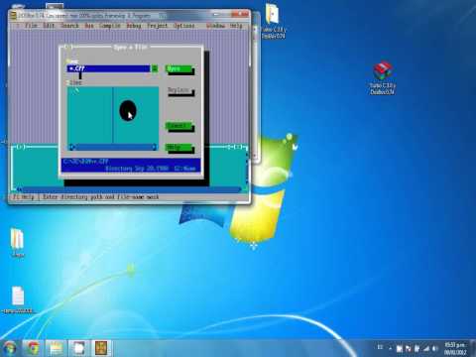This screenshot has width=476, height=357.
Task: Click the path info panel in dialog
Action: point(131,165)
